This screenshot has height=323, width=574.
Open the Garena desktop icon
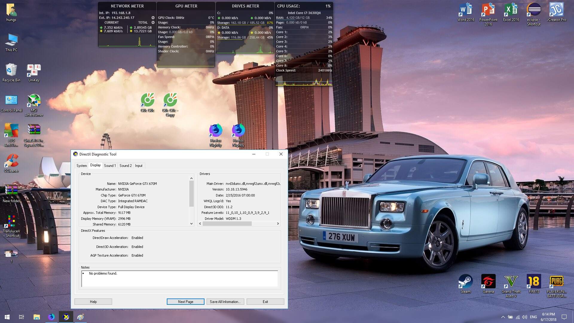point(488,282)
